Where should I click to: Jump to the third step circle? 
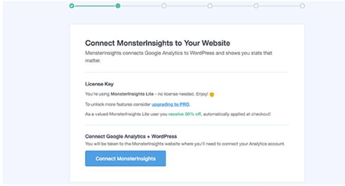pyautogui.click(x=164, y=6)
